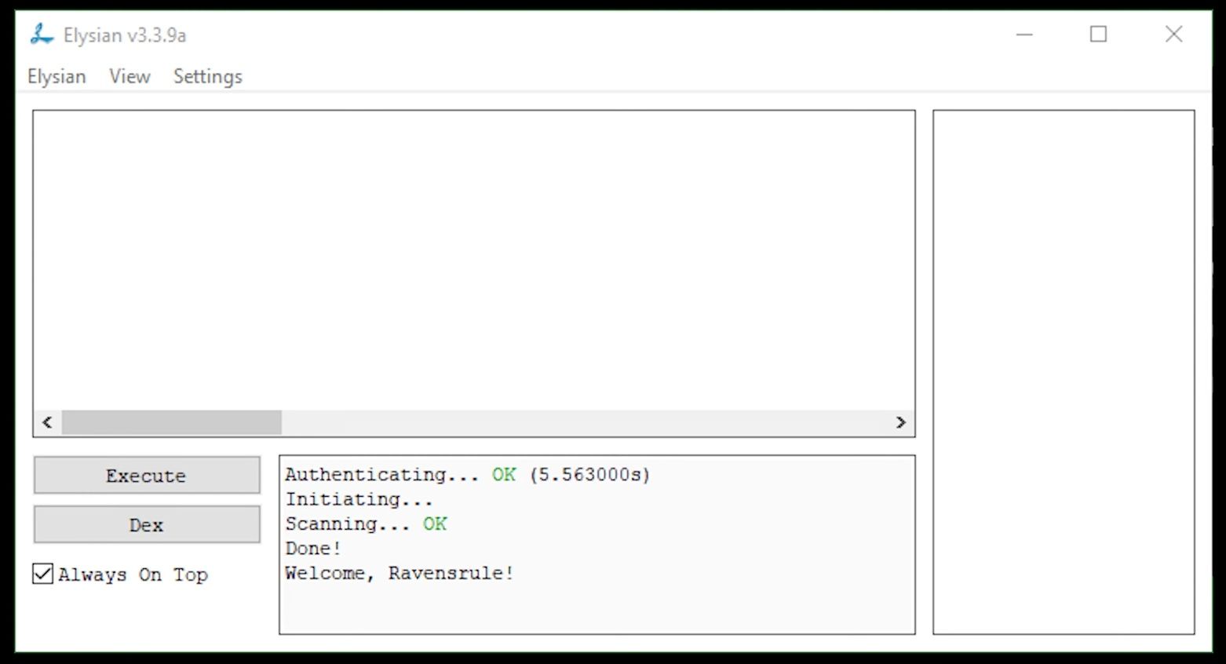This screenshot has width=1226, height=664.
Task: Open the Settings menu
Action: click(208, 76)
